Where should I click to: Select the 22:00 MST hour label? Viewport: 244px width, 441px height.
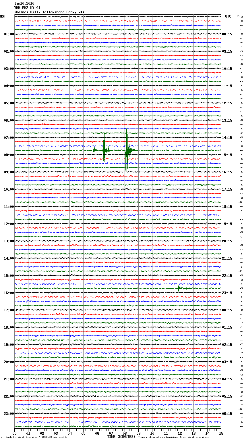coord(9,396)
